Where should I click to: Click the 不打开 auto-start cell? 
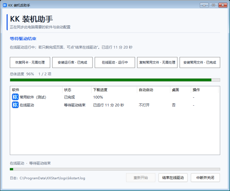tap(144, 105)
